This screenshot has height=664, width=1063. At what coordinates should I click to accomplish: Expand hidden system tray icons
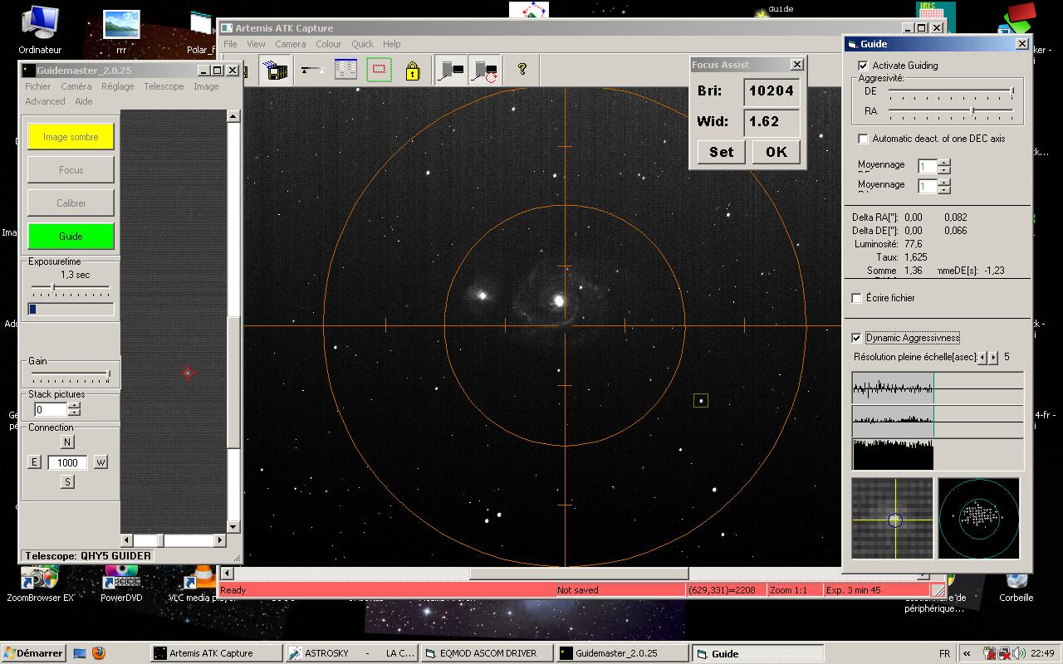pos(967,653)
